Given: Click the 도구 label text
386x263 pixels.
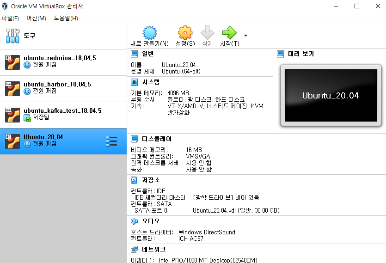Looking at the screenshot, I should pos(29,36).
